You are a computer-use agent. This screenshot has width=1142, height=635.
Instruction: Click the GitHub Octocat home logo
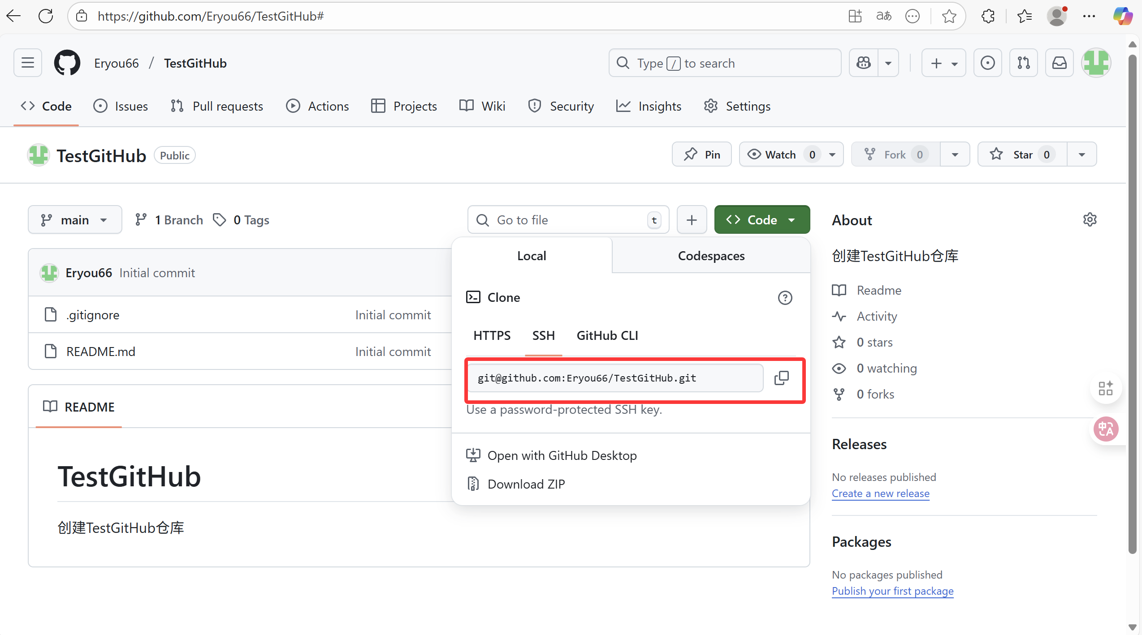point(67,63)
